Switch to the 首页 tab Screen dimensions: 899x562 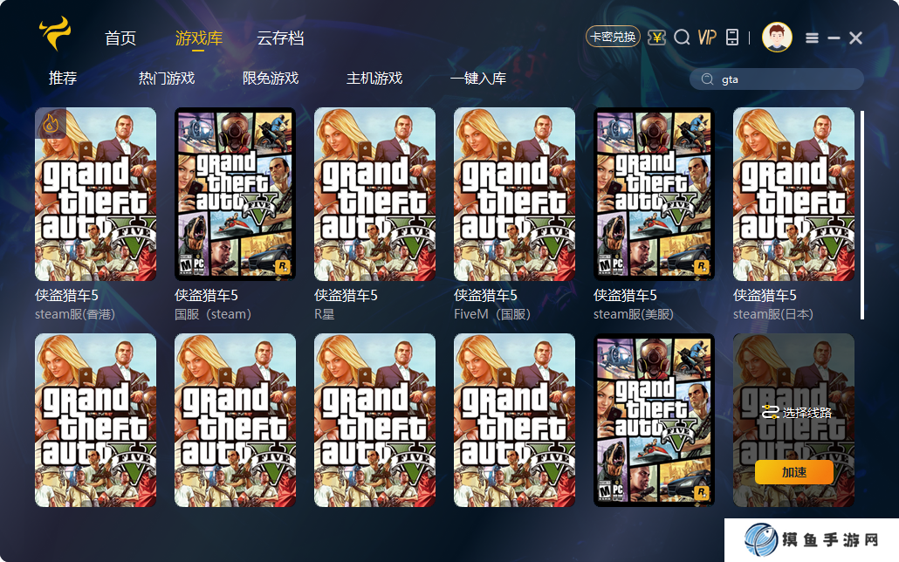coord(120,38)
